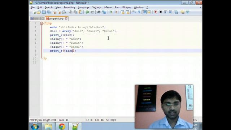The image size is (231, 130).
Task: Open a file using the folder toolbar icon
Action: pos(39,12)
